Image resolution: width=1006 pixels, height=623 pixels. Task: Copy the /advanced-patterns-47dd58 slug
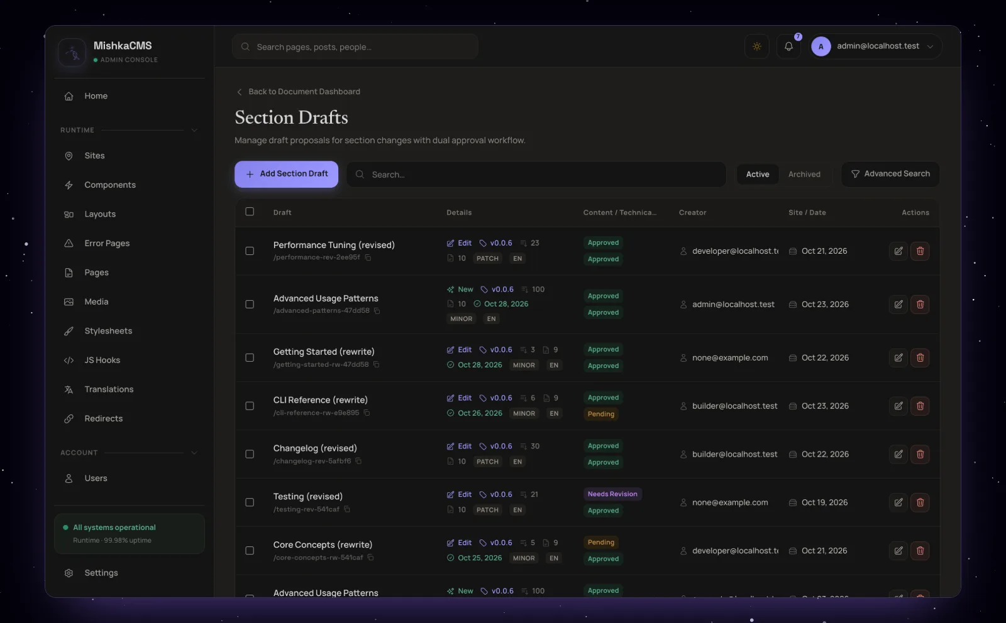tap(377, 311)
